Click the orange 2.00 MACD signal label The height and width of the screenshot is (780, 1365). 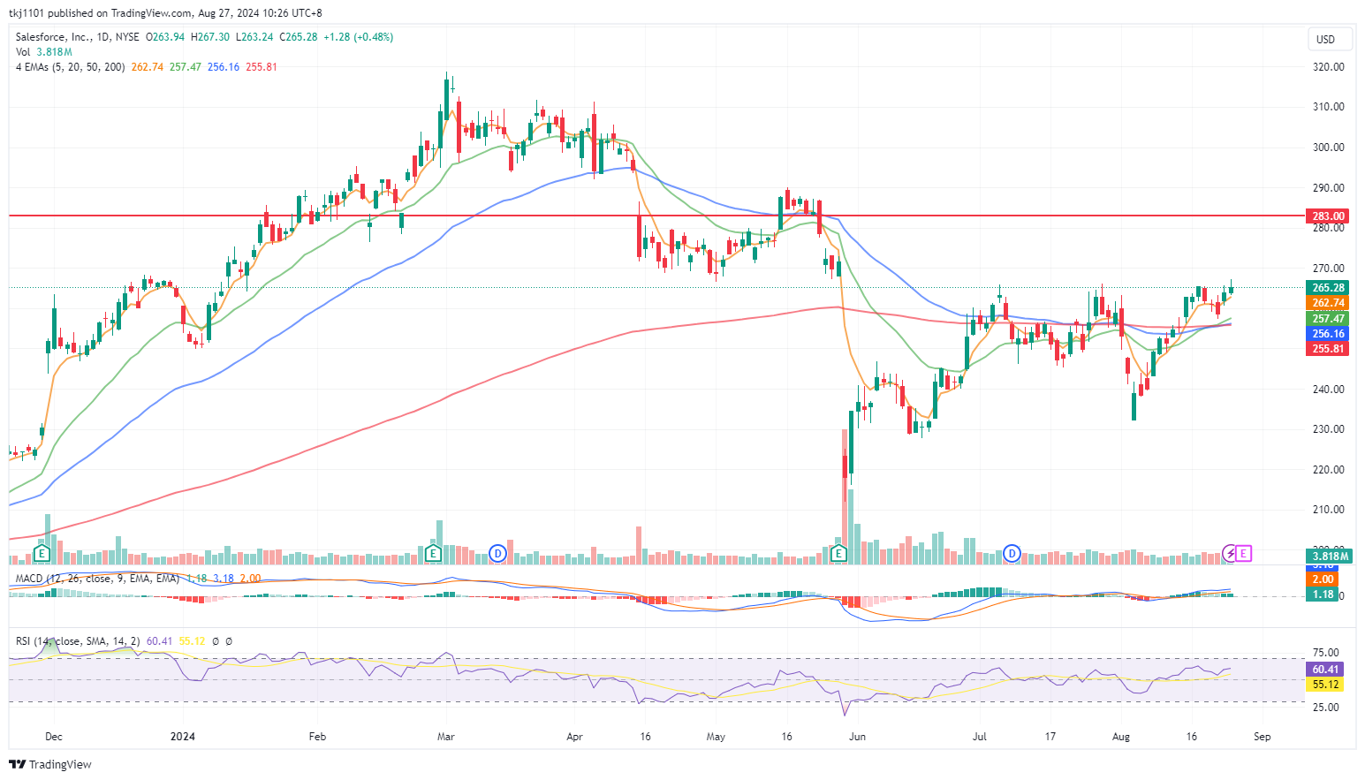coord(1323,579)
